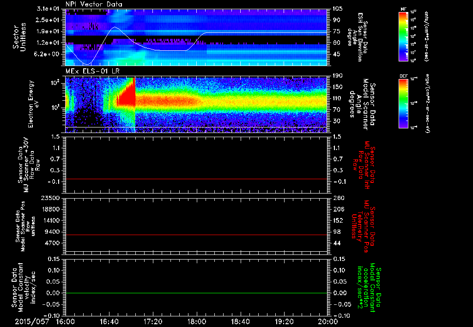Click the 19:20 time tick label
This screenshot has height=327, width=473.
(284, 321)
